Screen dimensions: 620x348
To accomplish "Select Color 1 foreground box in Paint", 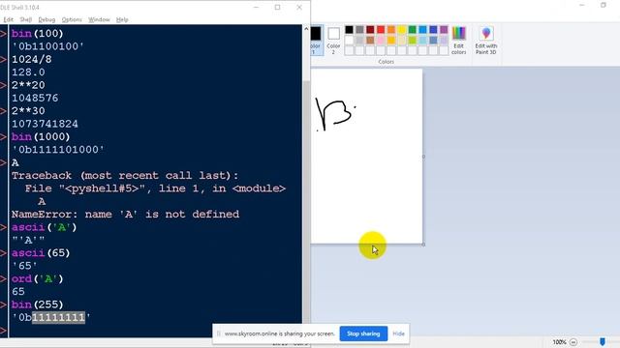I will (x=316, y=41).
